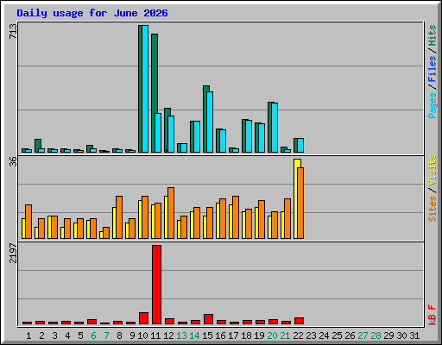Select the green hits bar for day 15
Image resolution: width=442 pixels, height=345 pixels.
(x=205, y=119)
